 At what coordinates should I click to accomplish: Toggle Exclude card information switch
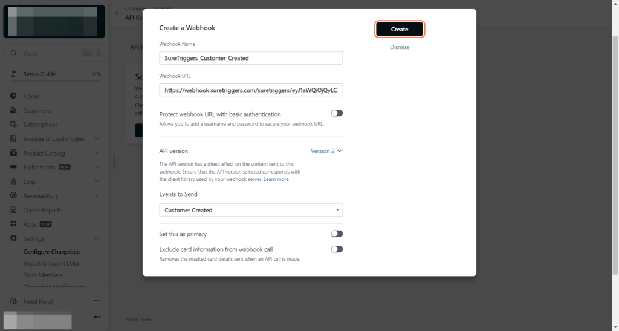pos(337,249)
